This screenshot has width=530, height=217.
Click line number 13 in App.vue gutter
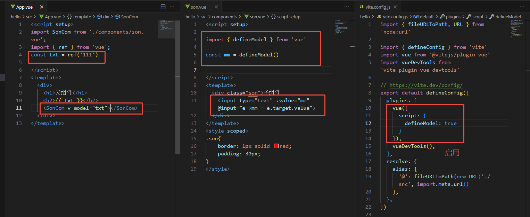click(19, 123)
